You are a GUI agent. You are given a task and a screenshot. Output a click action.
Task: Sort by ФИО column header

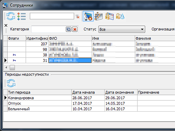(x=70, y=39)
